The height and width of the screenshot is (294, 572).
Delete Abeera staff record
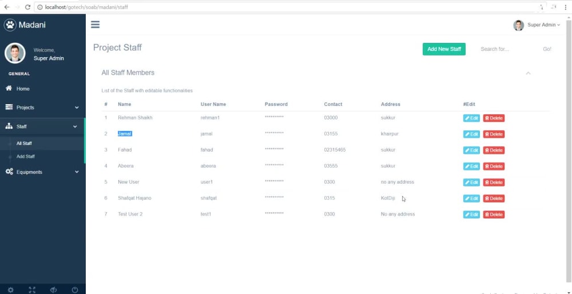tap(494, 166)
